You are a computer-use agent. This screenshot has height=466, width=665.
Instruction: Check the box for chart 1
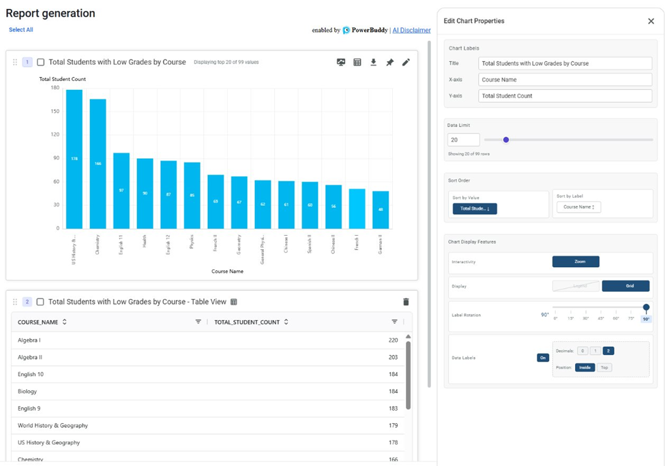click(x=41, y=62)
